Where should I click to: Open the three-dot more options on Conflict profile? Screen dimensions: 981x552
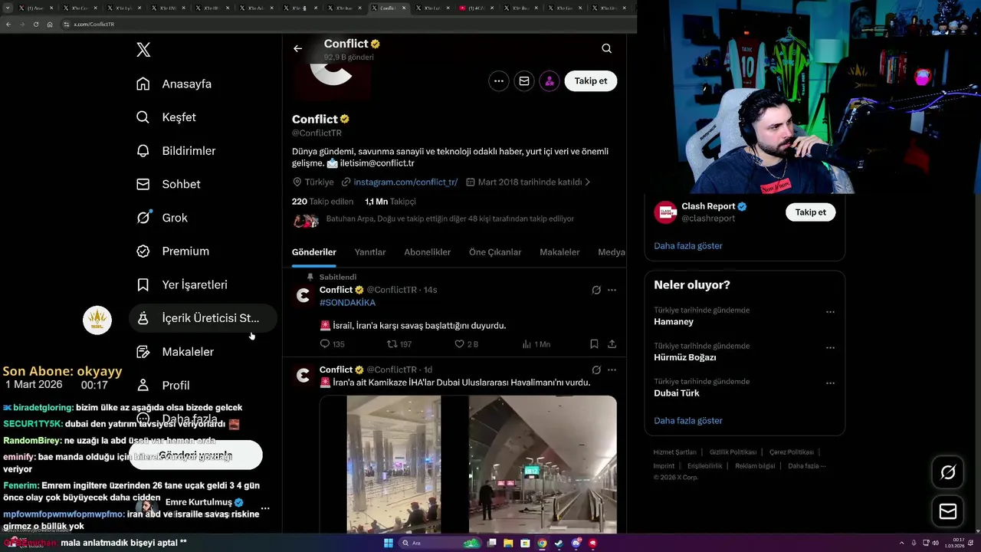click(499, 80)
